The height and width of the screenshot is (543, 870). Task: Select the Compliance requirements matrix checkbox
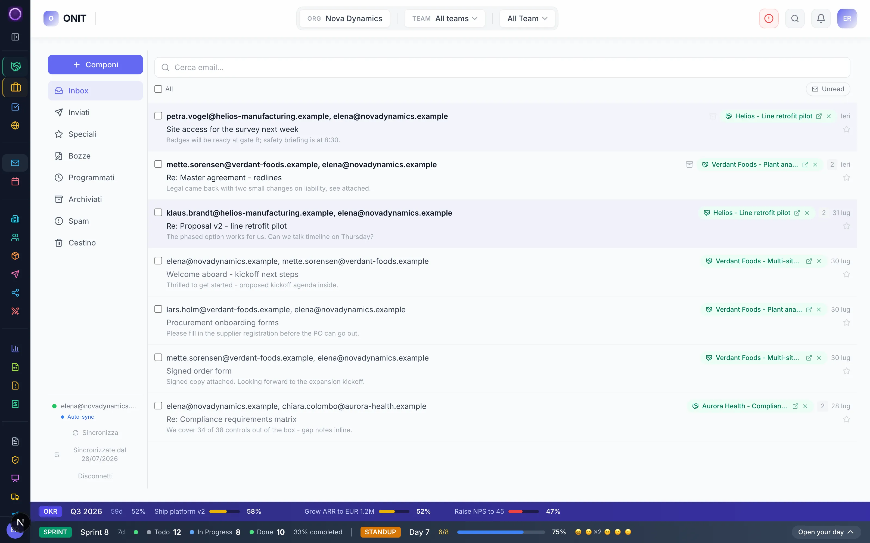tap(158, 405)
